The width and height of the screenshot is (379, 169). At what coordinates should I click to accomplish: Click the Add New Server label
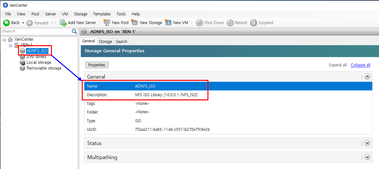coord(82,23)
